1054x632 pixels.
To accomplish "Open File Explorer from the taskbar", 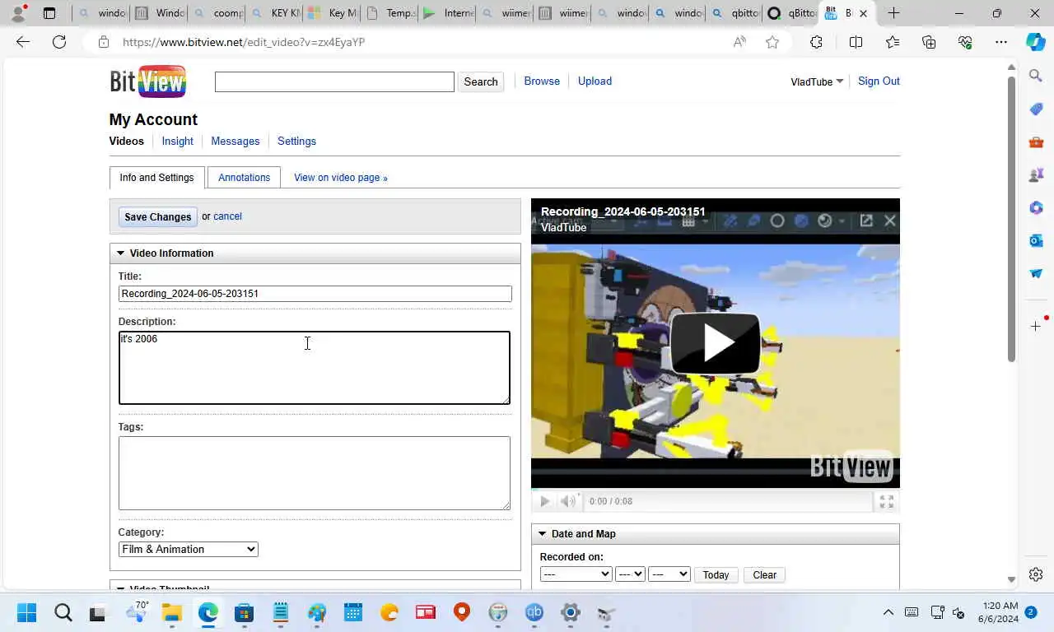I will 171,612.
